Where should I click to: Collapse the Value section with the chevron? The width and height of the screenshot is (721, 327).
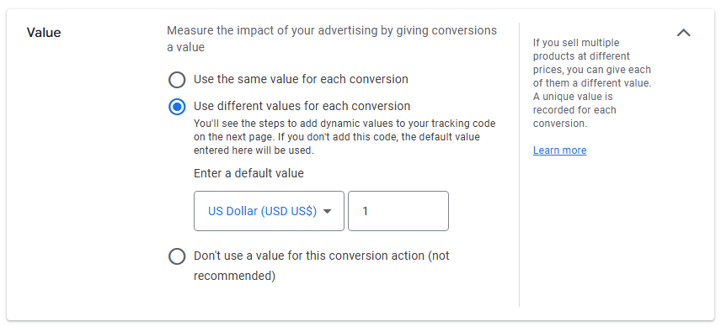pos(683,33)
